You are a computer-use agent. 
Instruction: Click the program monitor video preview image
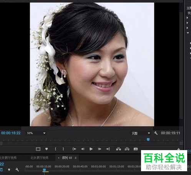point(92,64)
